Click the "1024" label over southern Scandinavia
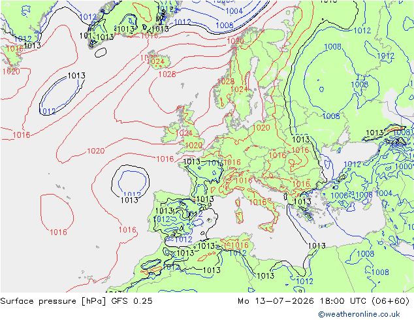Image resolution: width=414 pixels, height=320 pixels. point(239,89)
